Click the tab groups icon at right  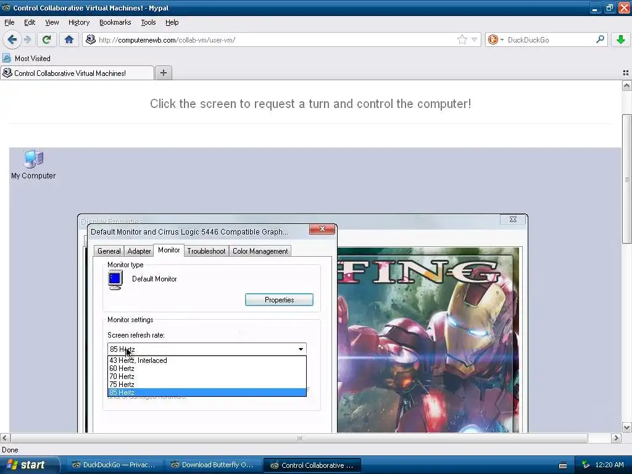coord(626,73)
